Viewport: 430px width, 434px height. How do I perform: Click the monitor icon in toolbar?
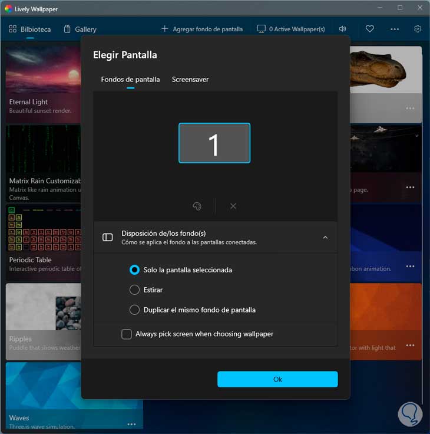point(261,29)
